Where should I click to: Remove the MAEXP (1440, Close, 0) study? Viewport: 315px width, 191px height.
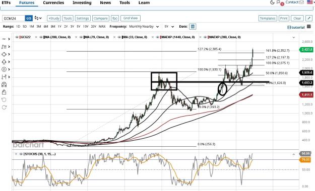click(153, 37)
